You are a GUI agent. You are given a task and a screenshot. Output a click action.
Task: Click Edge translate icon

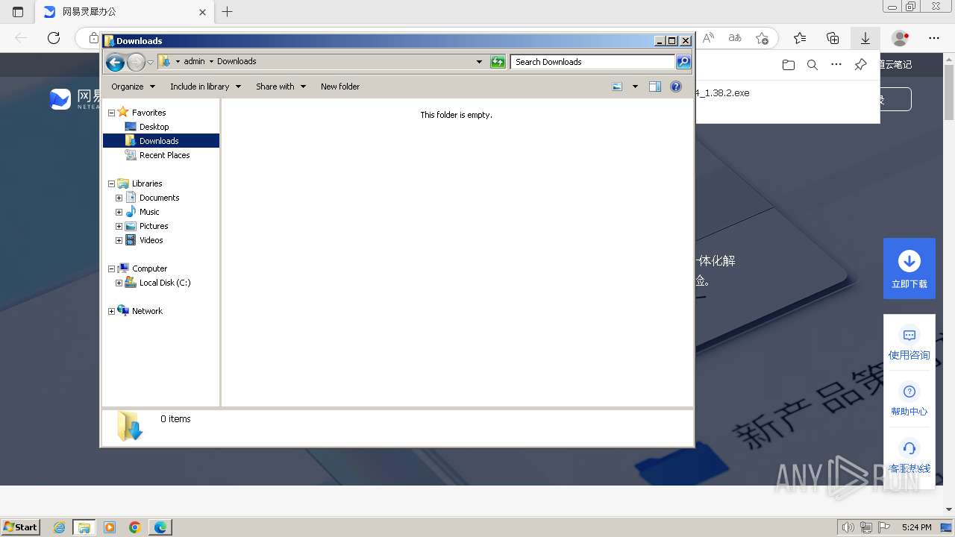[x=735, y=38]
